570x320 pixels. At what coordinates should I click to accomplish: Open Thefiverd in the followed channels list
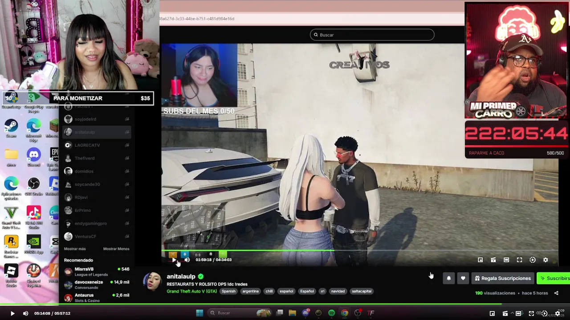(97, 158)
